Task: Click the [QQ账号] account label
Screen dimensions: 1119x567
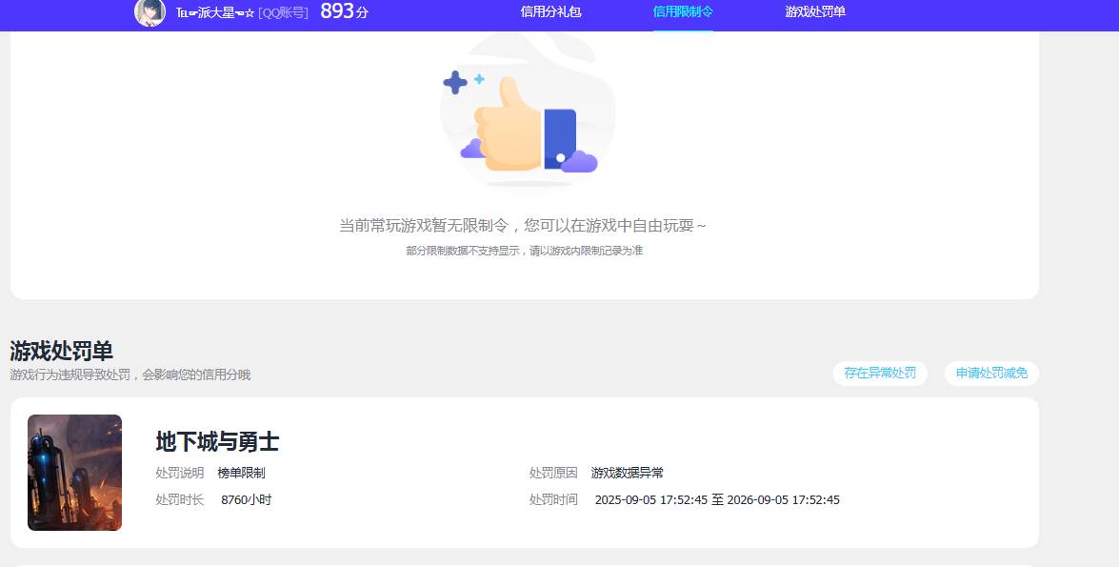Action: 286,13
